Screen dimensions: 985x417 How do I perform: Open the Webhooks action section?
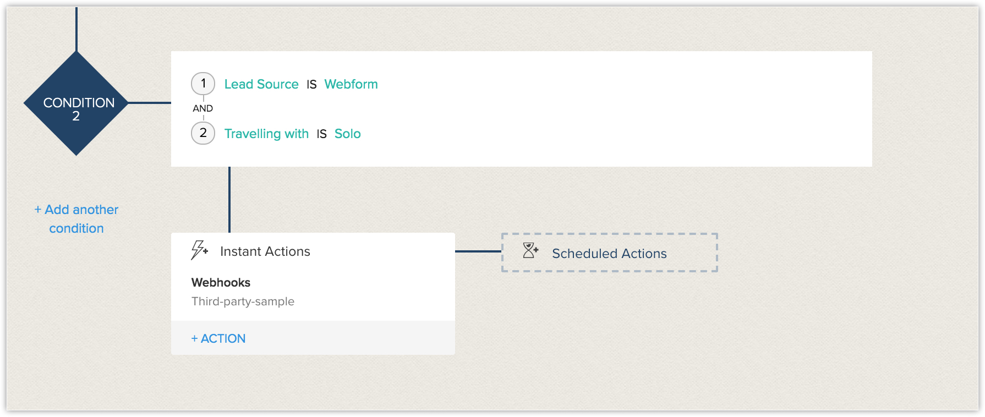(x=221, y=283)
